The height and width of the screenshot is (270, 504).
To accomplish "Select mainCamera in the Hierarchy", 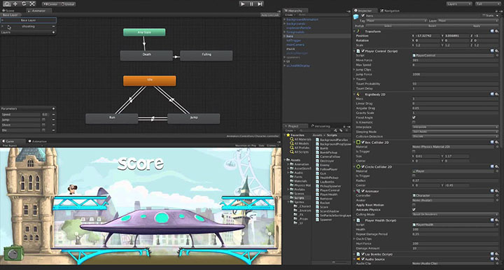I will point(295,45).
